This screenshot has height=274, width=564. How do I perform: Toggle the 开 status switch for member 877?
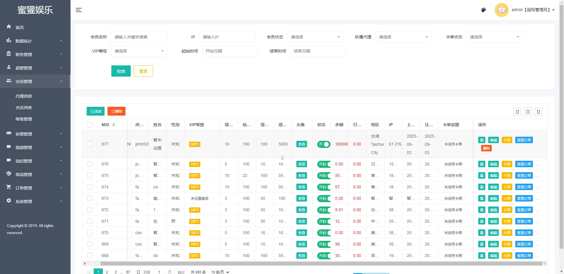[324, 144]
